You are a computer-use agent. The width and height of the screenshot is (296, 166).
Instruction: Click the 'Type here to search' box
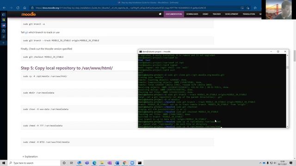[x=34, y=163]
